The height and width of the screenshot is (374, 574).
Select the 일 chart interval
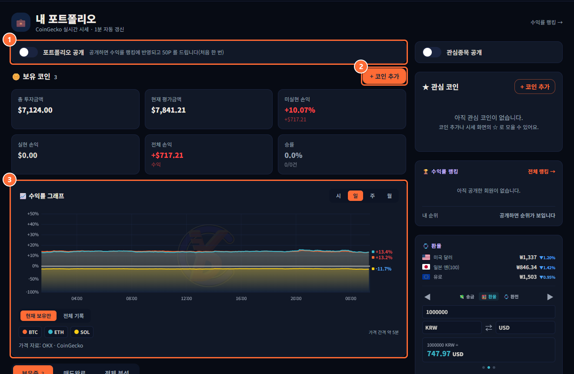[355, 196]
